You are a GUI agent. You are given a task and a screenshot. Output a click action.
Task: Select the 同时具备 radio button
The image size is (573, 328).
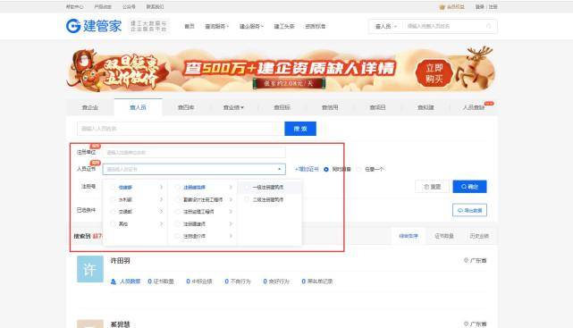tap(326, 170)
